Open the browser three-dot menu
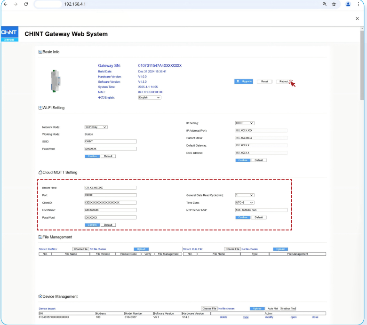 click(x=359, y=4)
